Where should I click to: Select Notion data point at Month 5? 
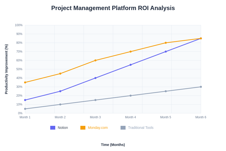pyautogui.click(x=166, y=52)
